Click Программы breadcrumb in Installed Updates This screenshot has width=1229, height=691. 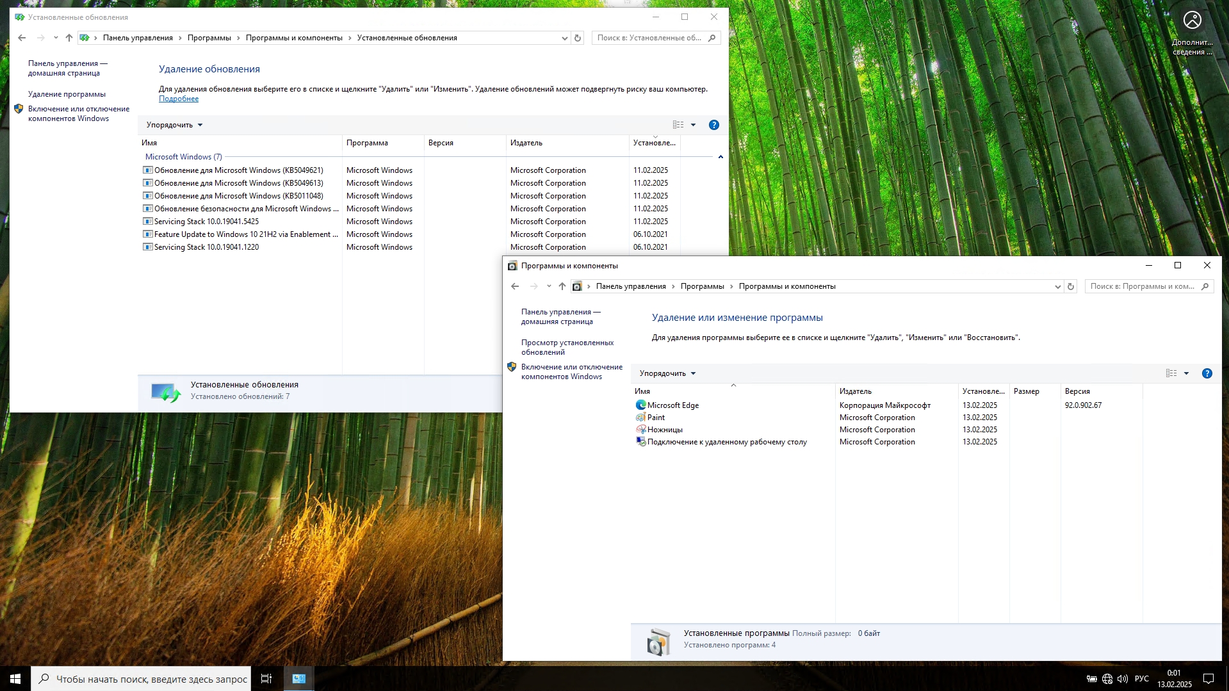click(209, 38)
